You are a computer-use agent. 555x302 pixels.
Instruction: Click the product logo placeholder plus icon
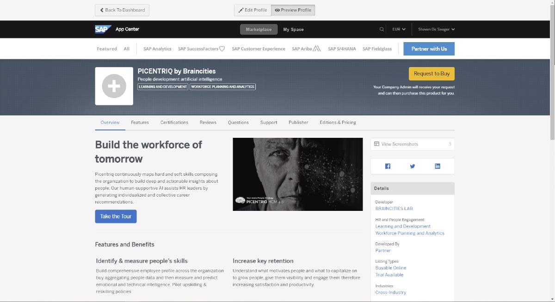[114, 86]
